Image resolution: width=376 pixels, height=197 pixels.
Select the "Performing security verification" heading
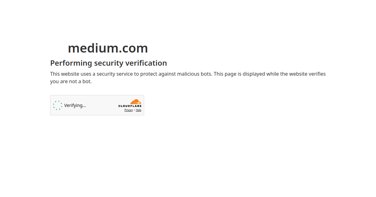(x=108, y=63)
